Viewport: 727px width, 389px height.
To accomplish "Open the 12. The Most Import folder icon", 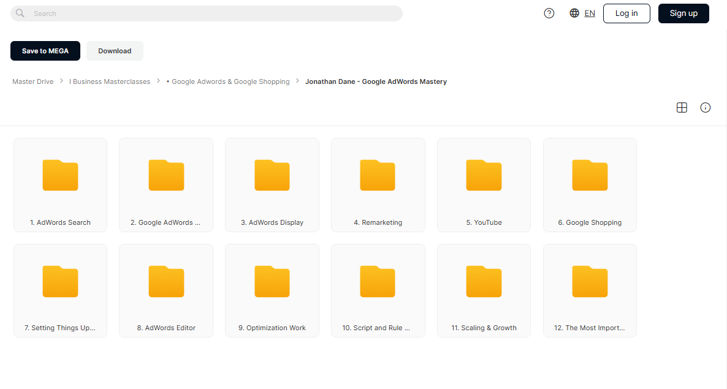I will (590, 281).
